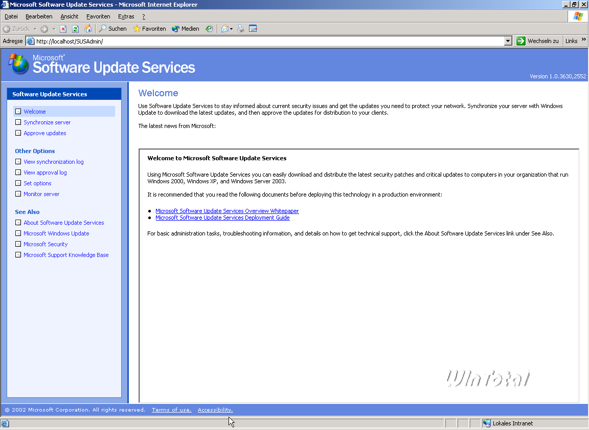Open the Overview Whitepaper link
589x430 pixels.
coord(227,211)
